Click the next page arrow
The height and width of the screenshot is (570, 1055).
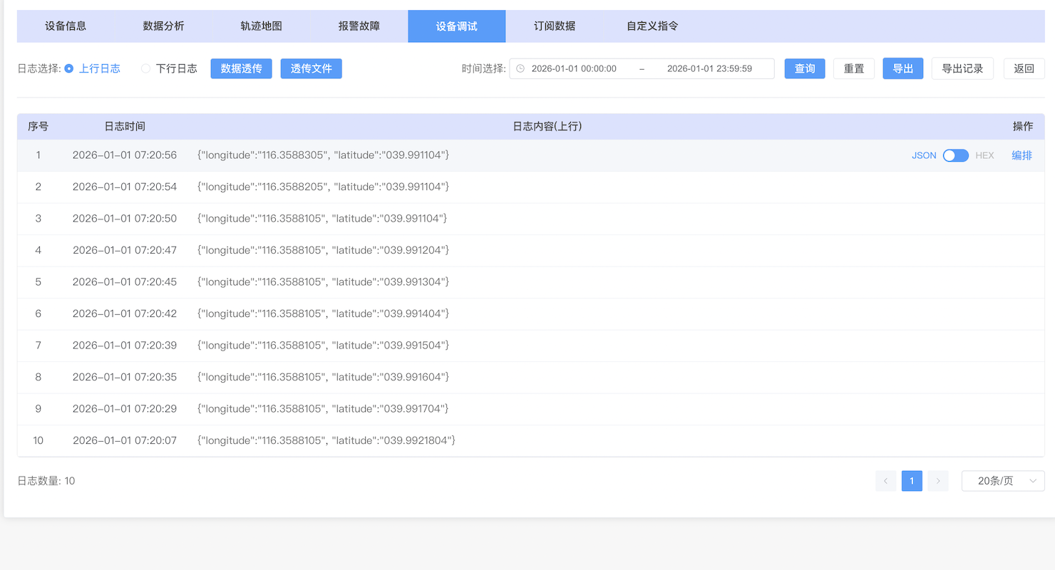937,481
